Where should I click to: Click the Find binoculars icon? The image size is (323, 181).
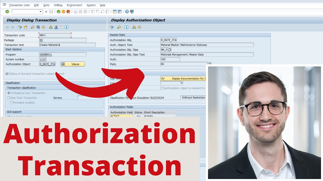(80, 12)
